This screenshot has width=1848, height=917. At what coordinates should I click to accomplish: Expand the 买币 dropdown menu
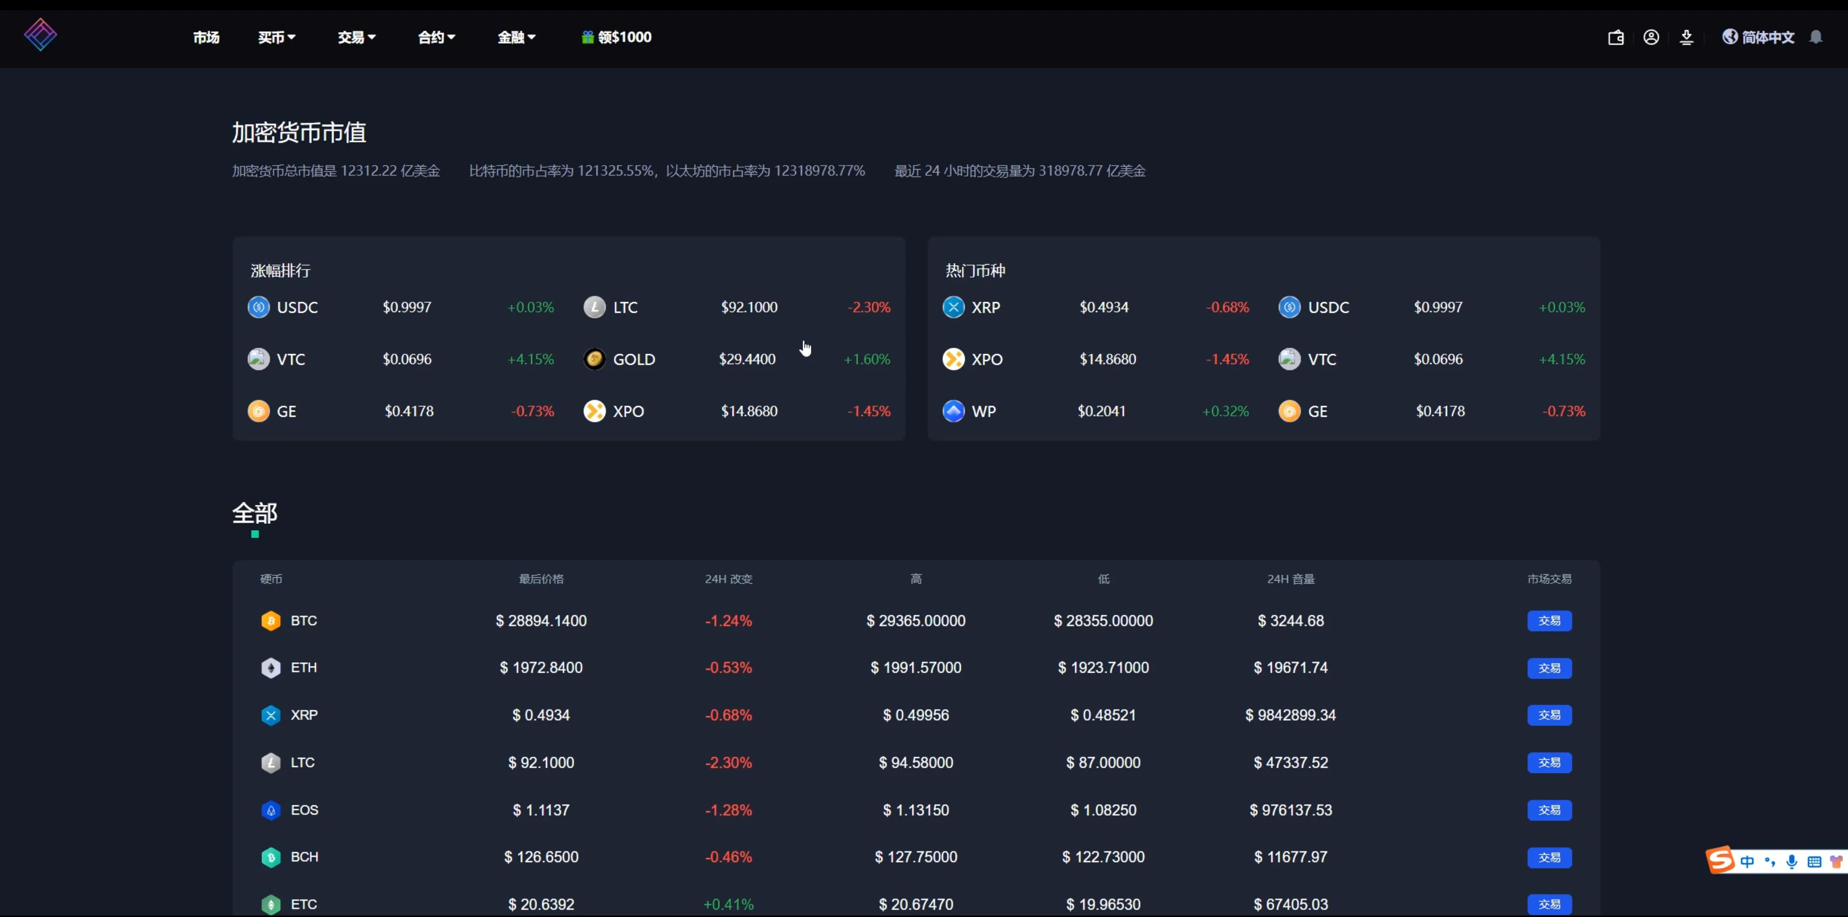coord(276,37)
